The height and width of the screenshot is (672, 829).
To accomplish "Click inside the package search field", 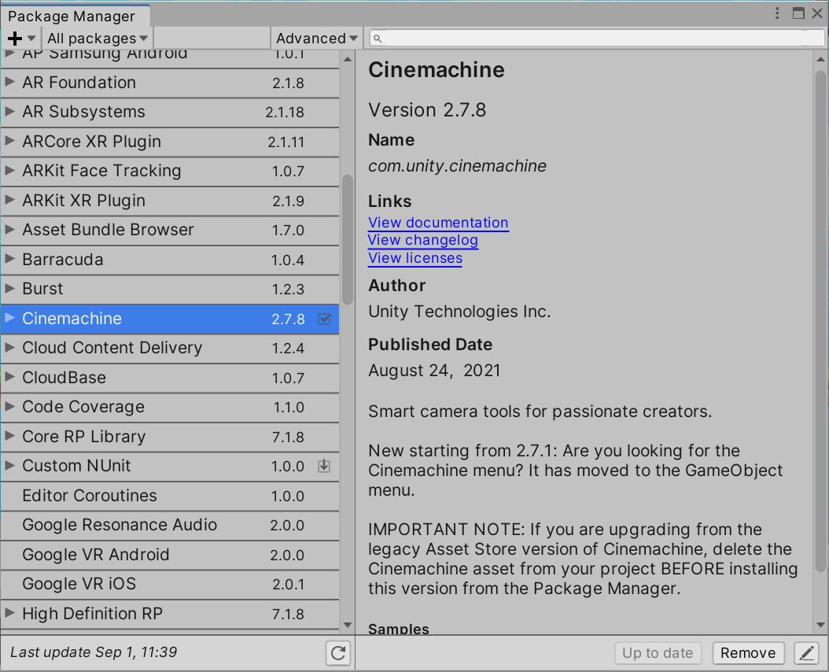I will click(551, 37).
